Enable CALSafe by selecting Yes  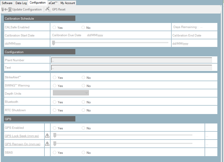point(54,27)
